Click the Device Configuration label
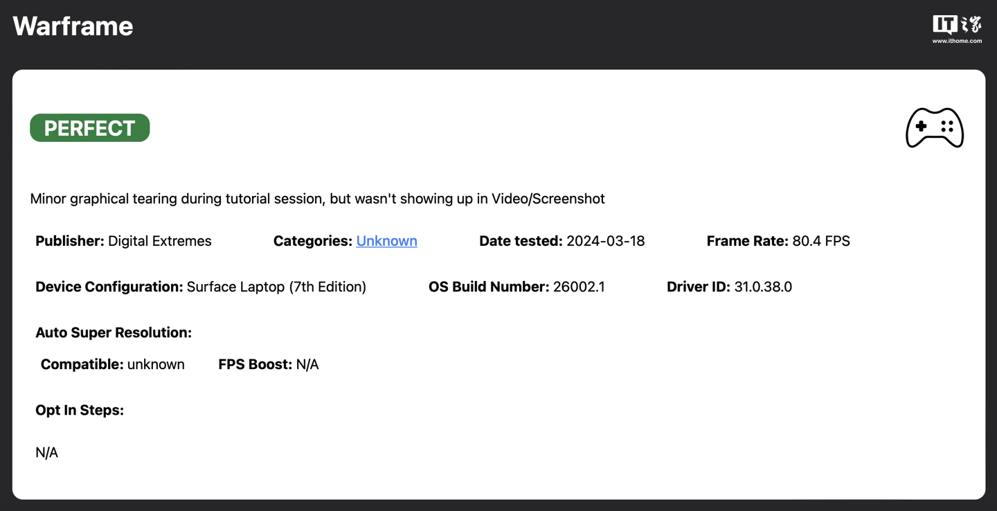 pos(109,287)
